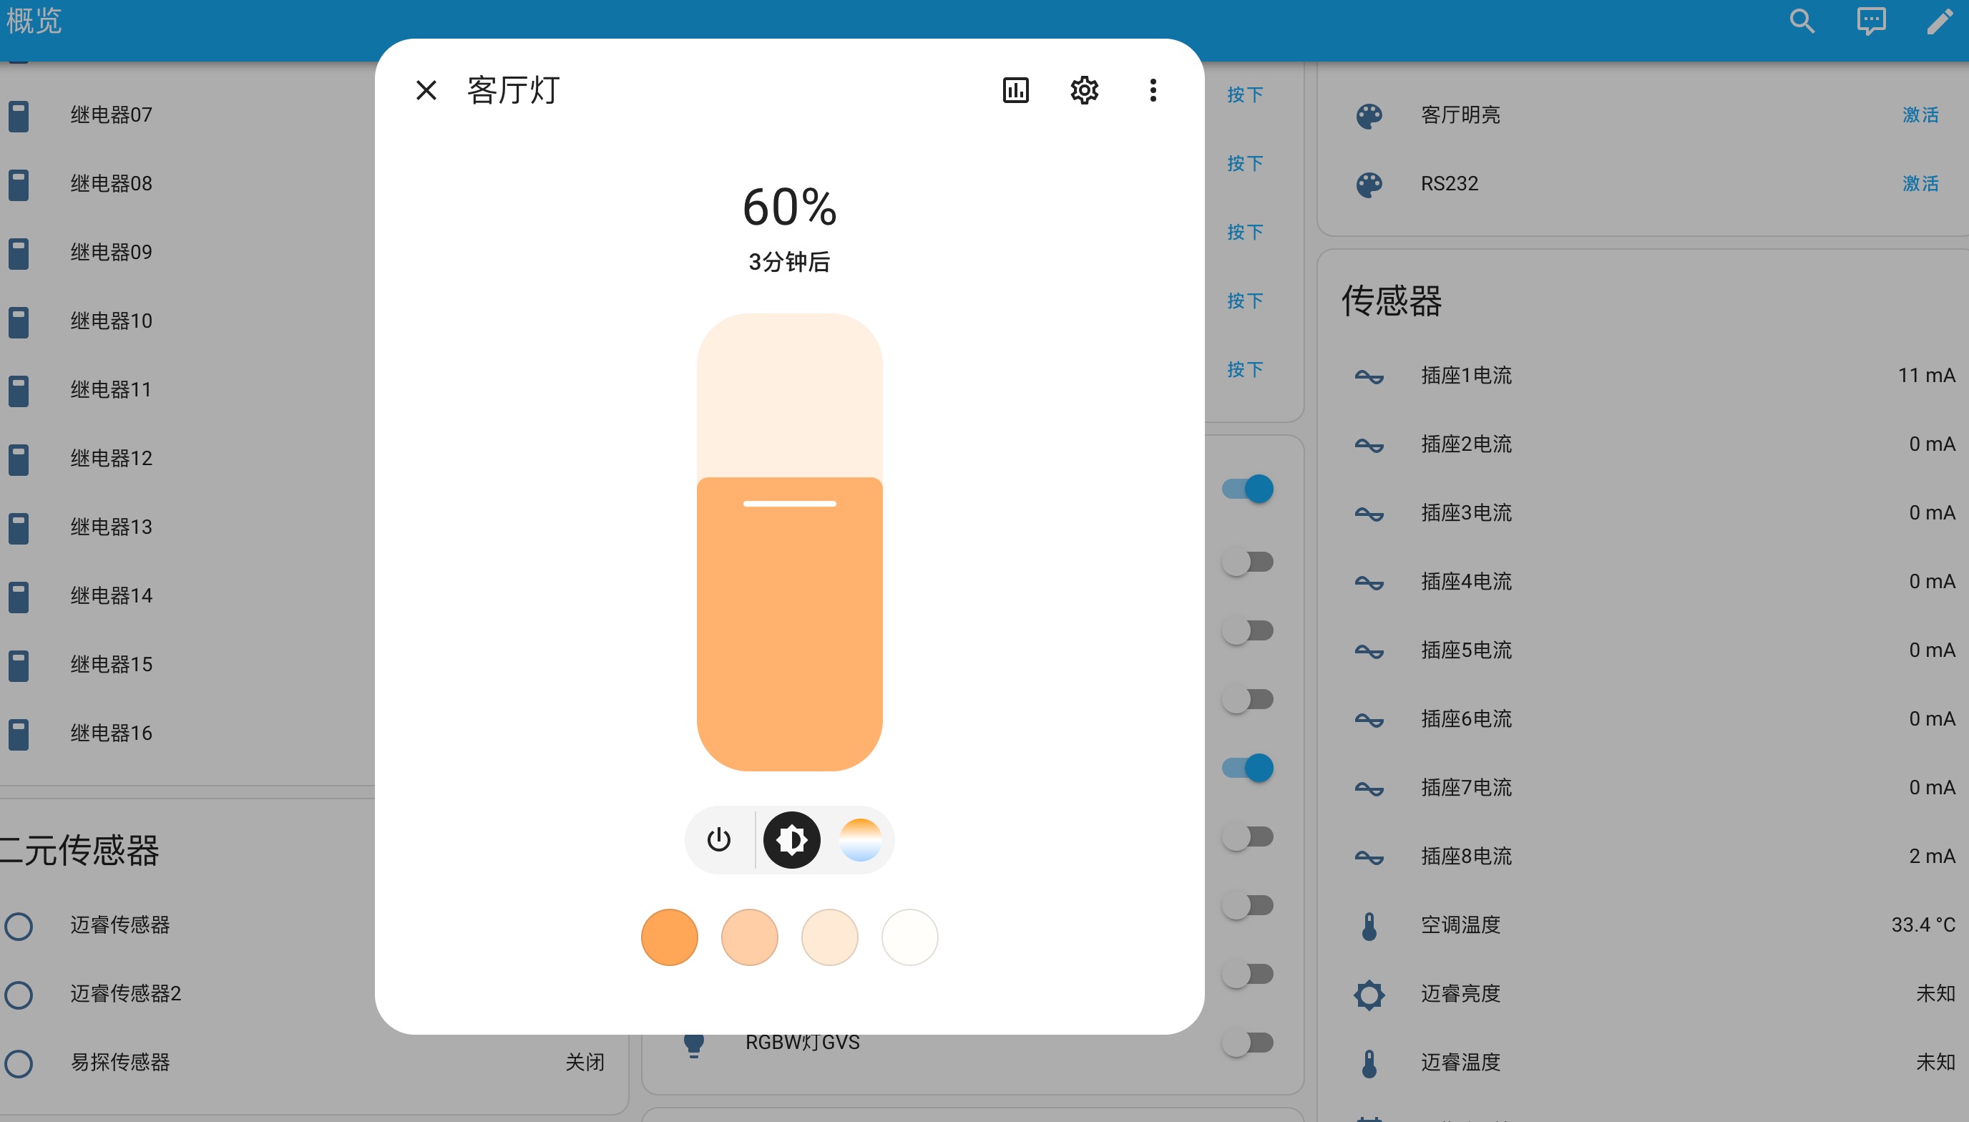Select brightness control mode
Viewport: 1969px width, 1122px height.
(791, 839)
